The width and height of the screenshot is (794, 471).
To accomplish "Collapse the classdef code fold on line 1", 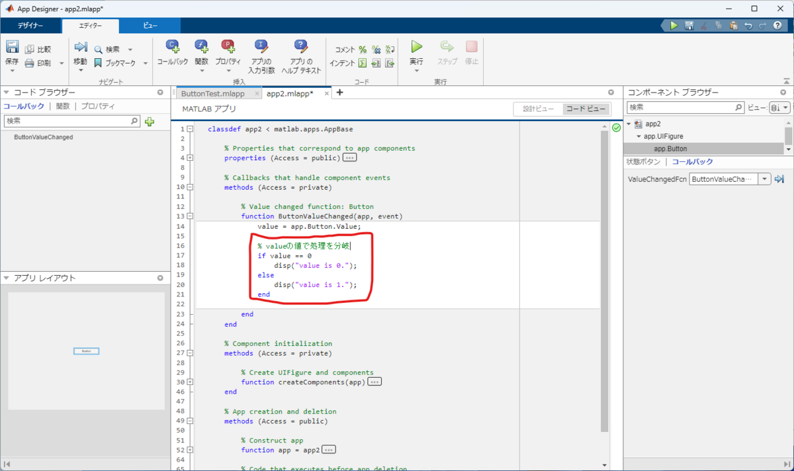I will click(x=191, y=130).
